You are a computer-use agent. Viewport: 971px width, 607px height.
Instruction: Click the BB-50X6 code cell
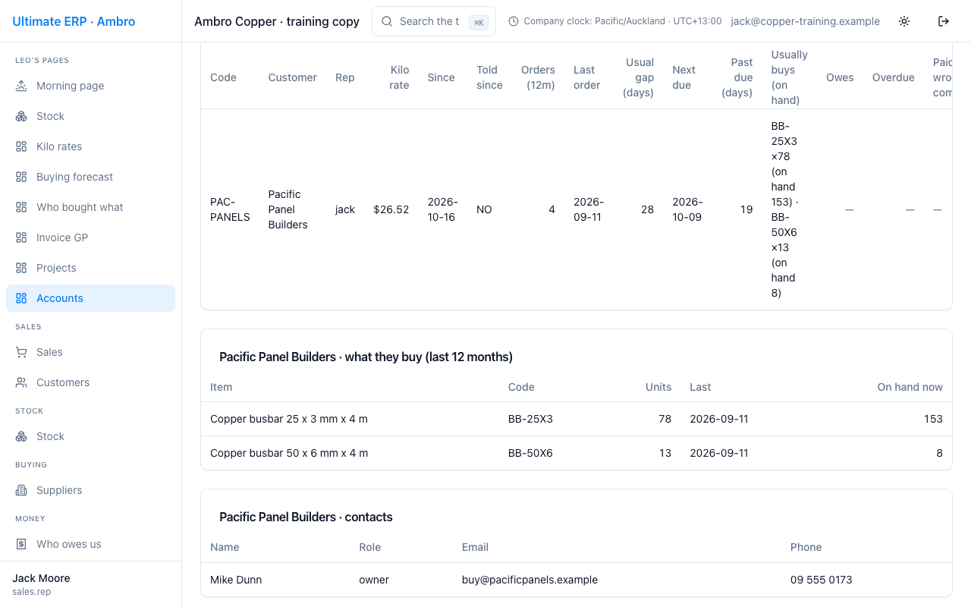click(x=530, y=453)
